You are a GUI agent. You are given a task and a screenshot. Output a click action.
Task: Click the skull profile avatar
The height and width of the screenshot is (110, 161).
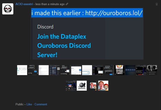point(8,9)
